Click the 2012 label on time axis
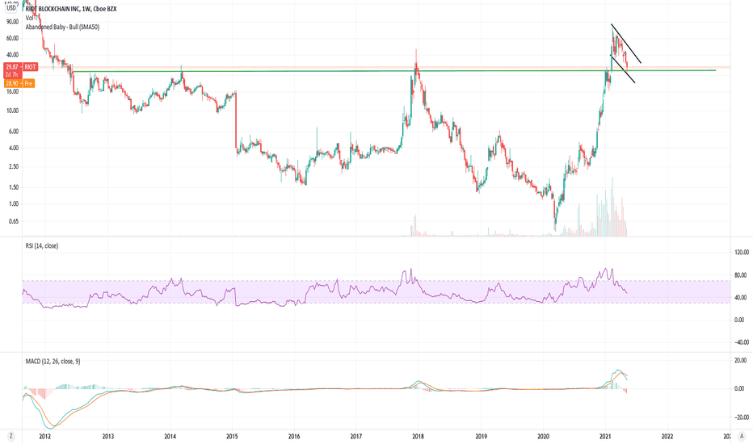Image resolution: width=753 pixels, height=444 pixels. tap(45, 436)
